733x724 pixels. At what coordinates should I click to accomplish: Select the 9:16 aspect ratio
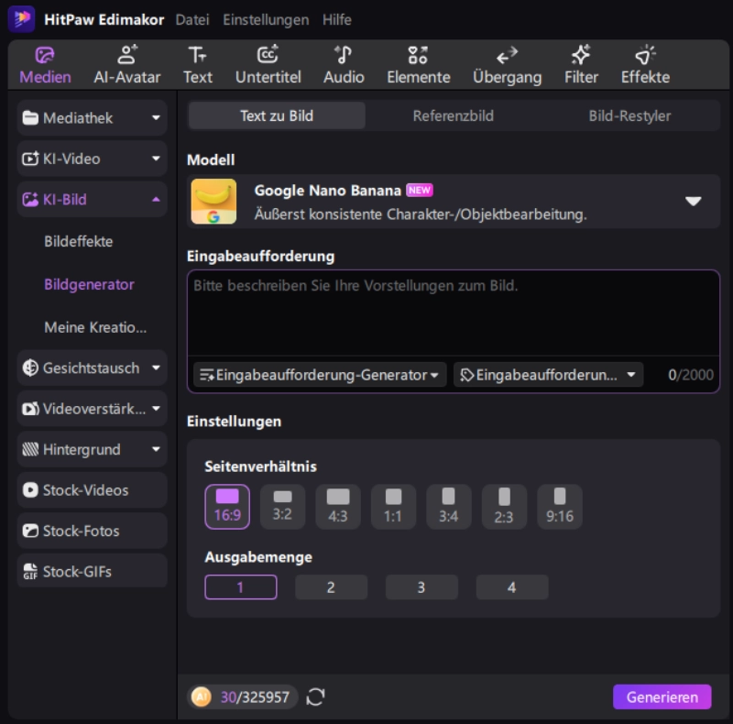559,507
